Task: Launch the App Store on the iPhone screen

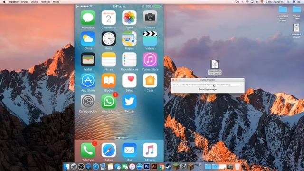Action: 88,81
